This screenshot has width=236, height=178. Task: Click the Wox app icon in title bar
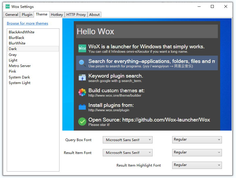(x=8, y=6)
